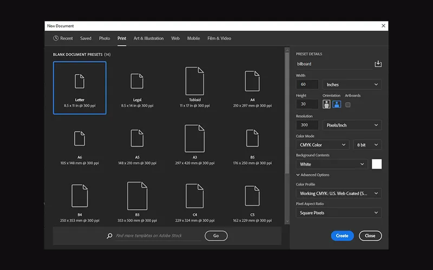Select the Tabloid preset icon
433x270 pixels.
(x=195, y=81)
